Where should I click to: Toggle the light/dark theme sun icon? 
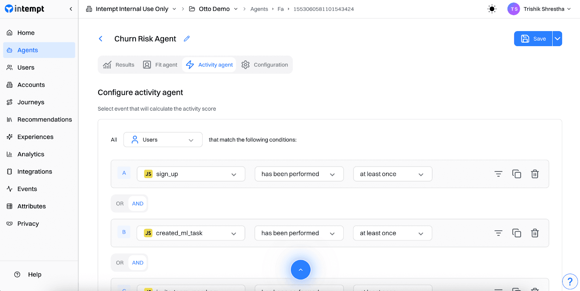point(492,9)
